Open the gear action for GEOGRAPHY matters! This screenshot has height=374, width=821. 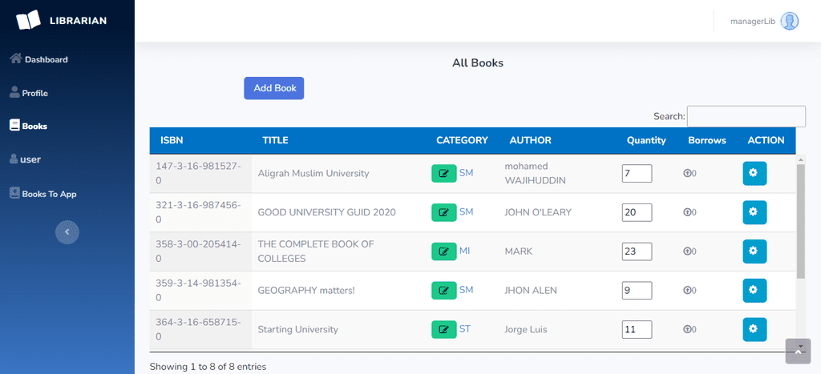754,290
